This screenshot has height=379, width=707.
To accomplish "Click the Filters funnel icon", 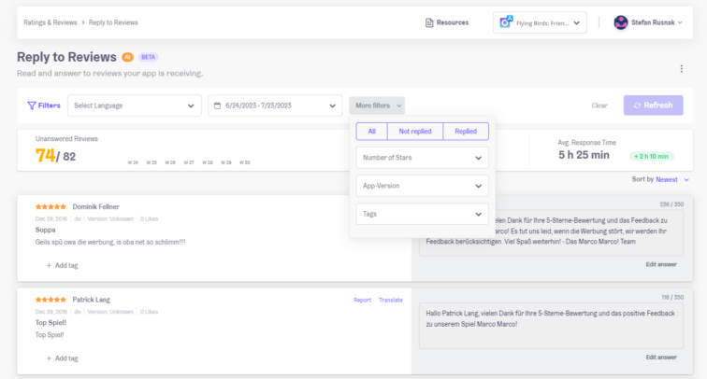I will coord(32,105).
